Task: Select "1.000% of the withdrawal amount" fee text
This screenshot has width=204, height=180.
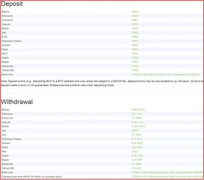Action: coord(167,177)
